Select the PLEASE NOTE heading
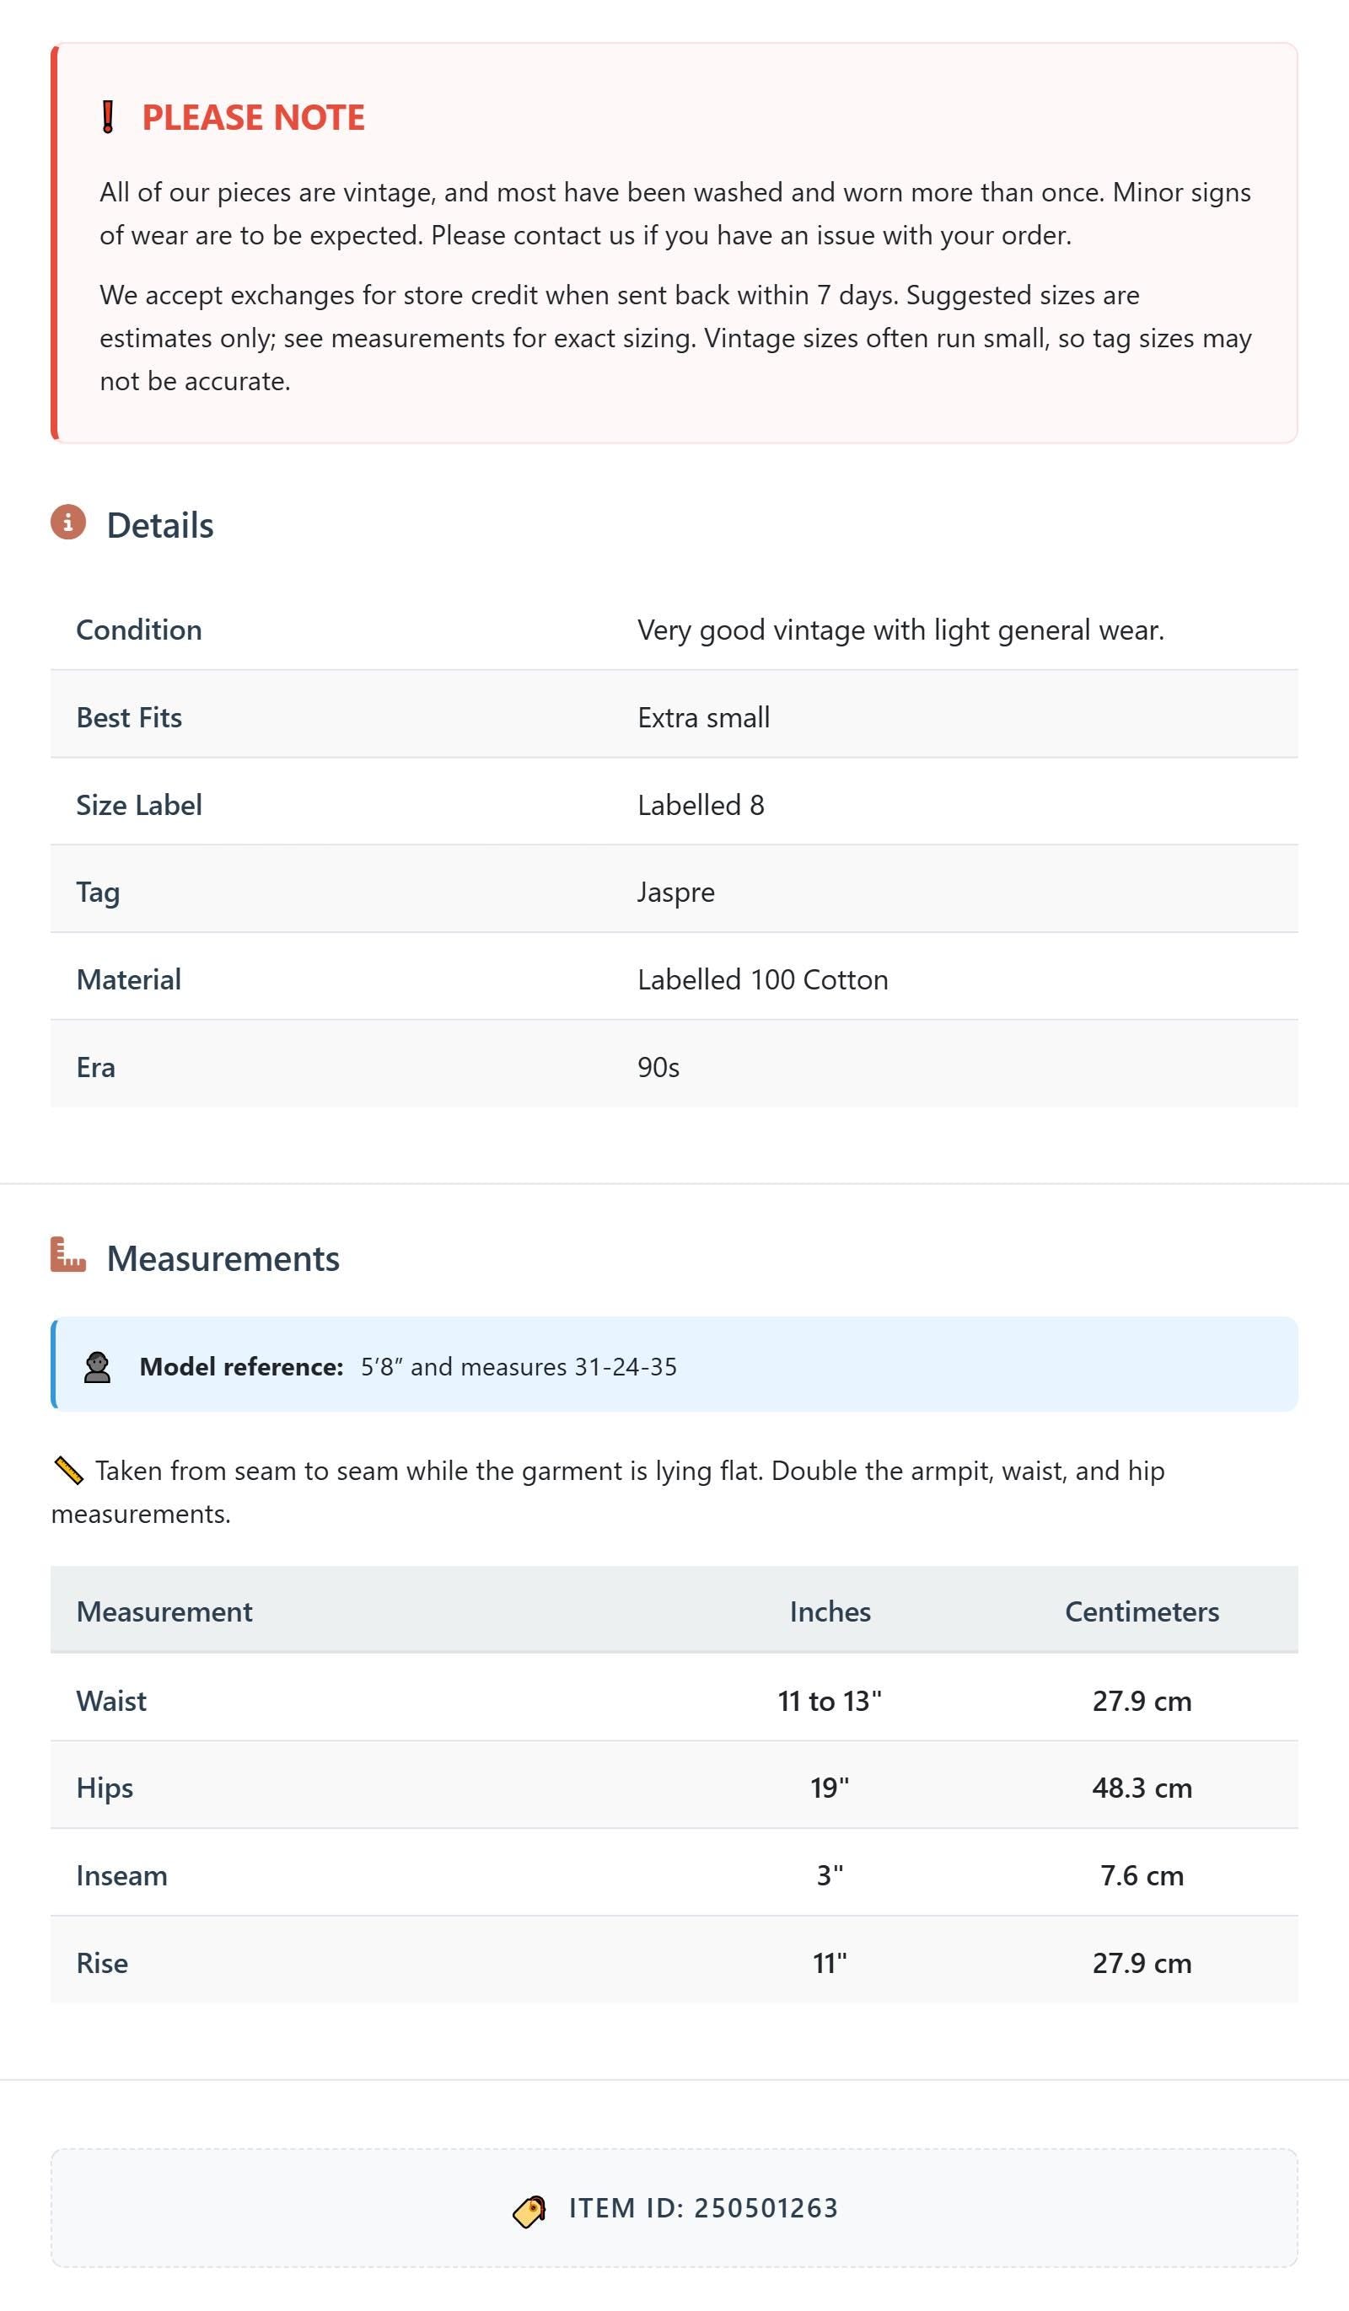Screen dimensions: 1349x2311 253,117
